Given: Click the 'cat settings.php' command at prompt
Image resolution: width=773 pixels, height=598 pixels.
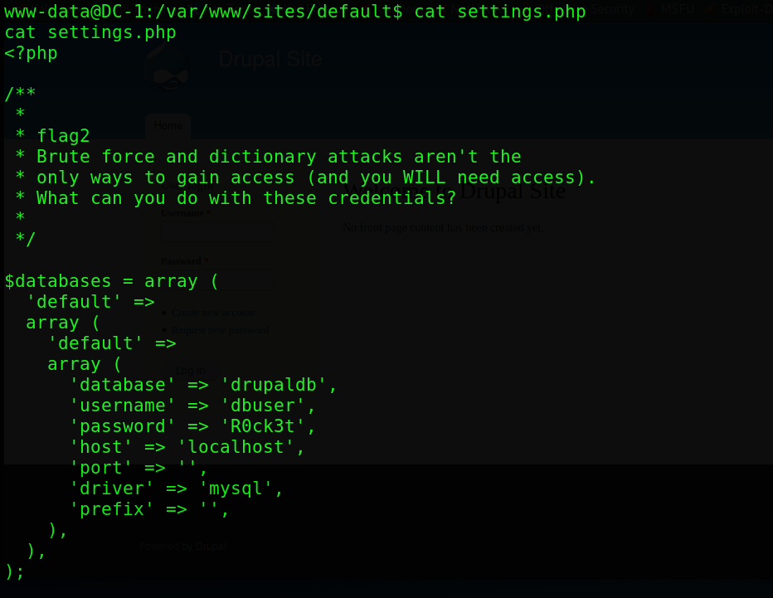Looking at the screenshot, I should coord(499,12).
